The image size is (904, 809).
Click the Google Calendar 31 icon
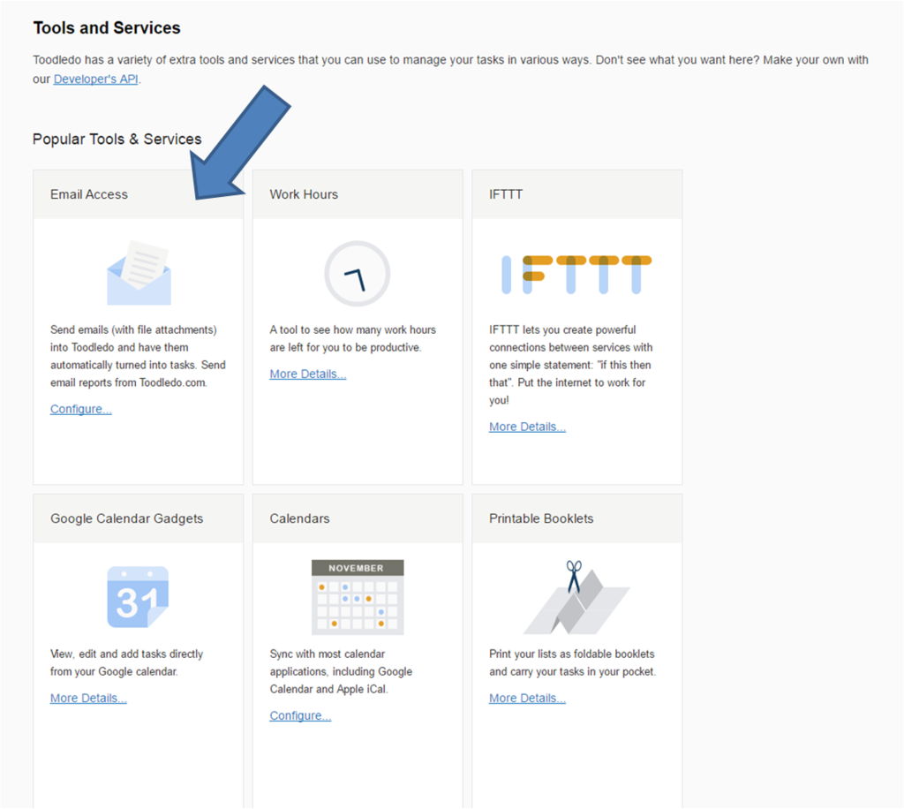[x=138, y=597]
